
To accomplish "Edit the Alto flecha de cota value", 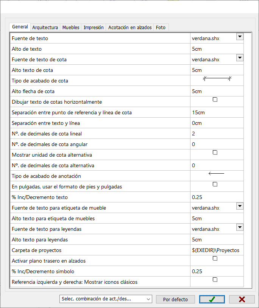I will click(217, 91).
